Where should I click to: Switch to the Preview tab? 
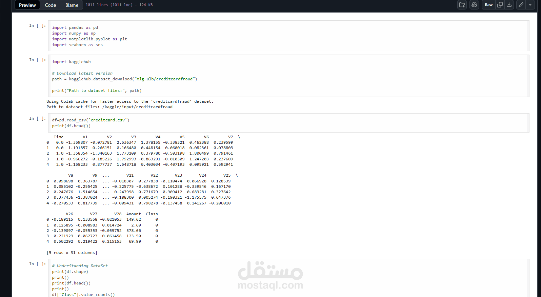(27, 5)
